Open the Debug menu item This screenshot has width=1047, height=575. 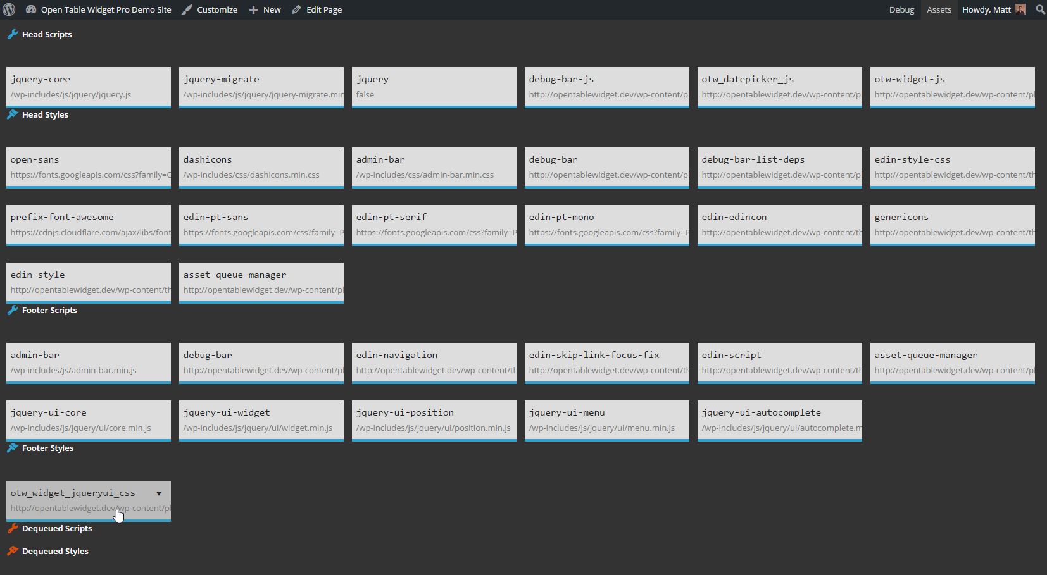[901, 9]
